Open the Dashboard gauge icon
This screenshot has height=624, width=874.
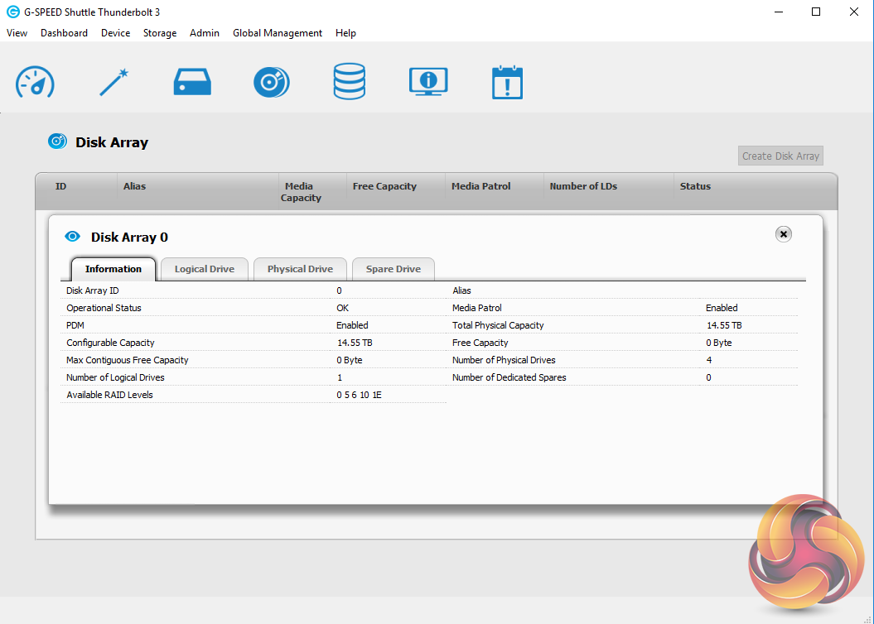tap(35, 82)
